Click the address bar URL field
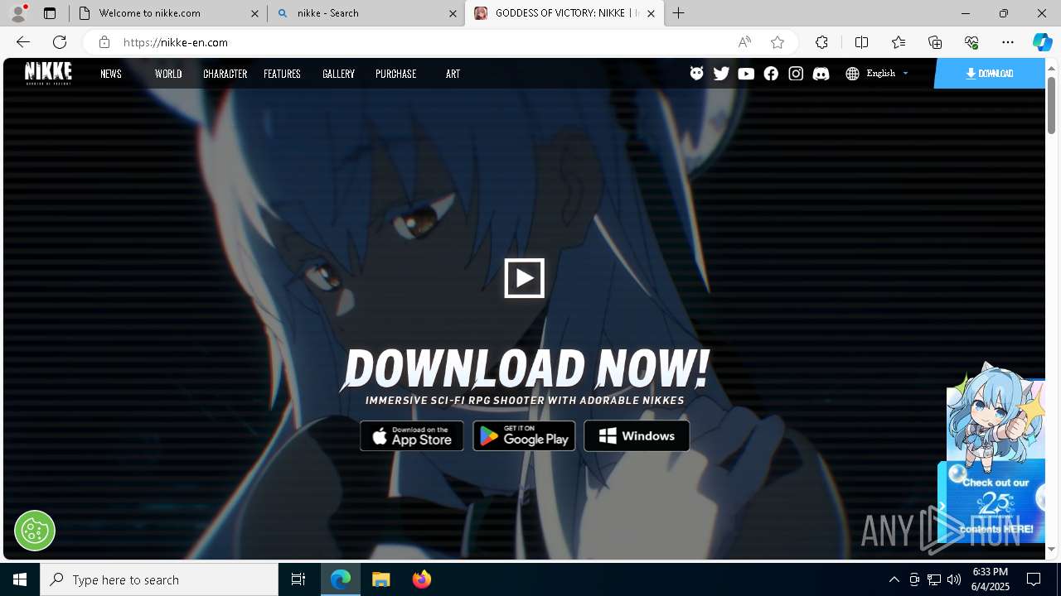The height and width of the screenshot is (596, 1061). [423, 42]
